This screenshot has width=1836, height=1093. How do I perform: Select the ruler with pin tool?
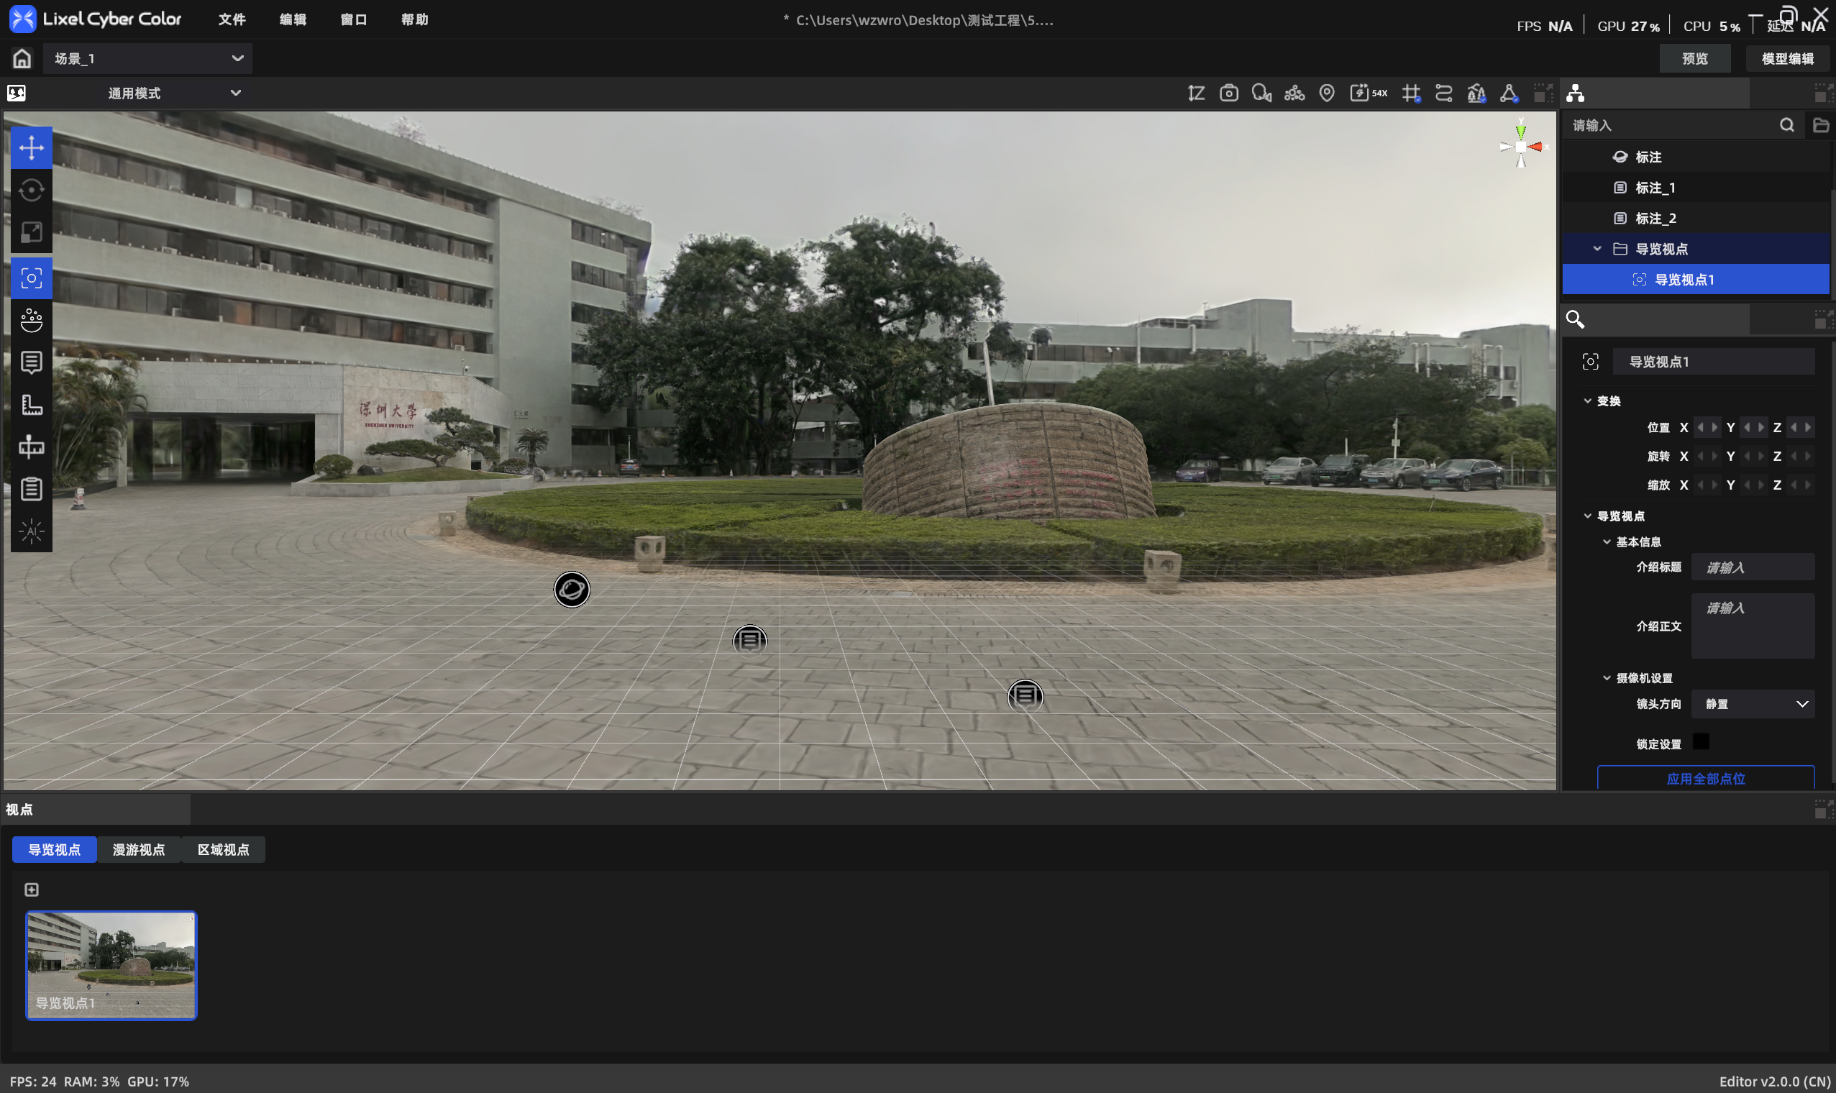coord(31,447)
